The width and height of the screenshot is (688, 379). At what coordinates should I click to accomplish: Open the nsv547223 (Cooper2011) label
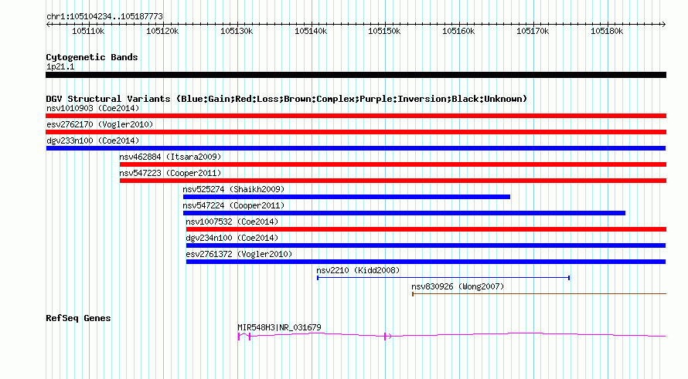[170, 173]
